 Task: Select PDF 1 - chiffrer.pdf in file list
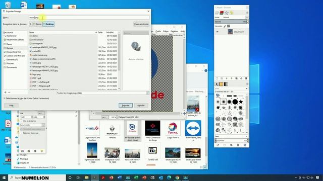click(x=73, y=82)
